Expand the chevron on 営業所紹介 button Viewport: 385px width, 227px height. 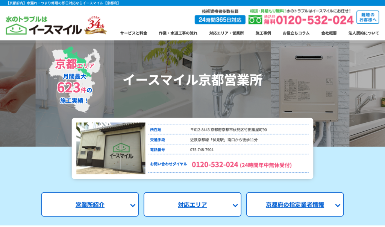[x=133, y=206]
